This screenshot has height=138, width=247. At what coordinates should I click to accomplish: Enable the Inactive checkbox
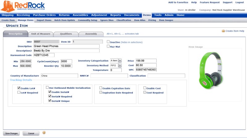pyautogui.click(x=108, y=42)
